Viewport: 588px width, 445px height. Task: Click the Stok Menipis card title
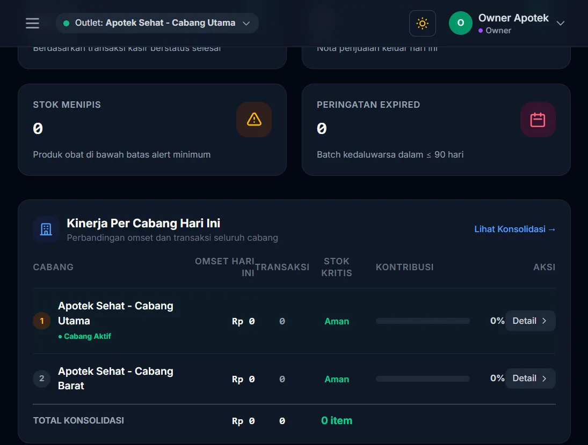(67, 105)
